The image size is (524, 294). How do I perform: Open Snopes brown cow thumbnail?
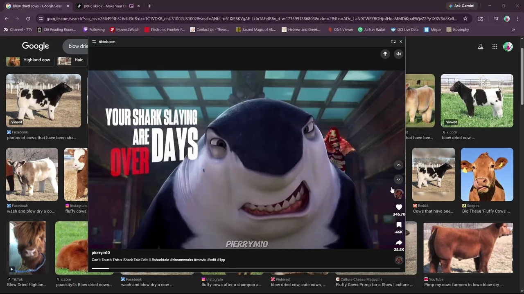pos(487,174)
